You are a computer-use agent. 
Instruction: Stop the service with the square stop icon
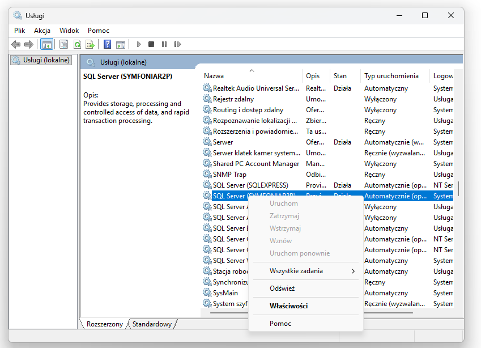(x=151, y=45)
